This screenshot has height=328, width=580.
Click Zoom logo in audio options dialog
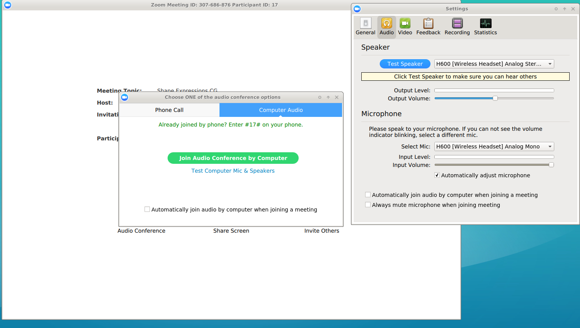point(125,97)
